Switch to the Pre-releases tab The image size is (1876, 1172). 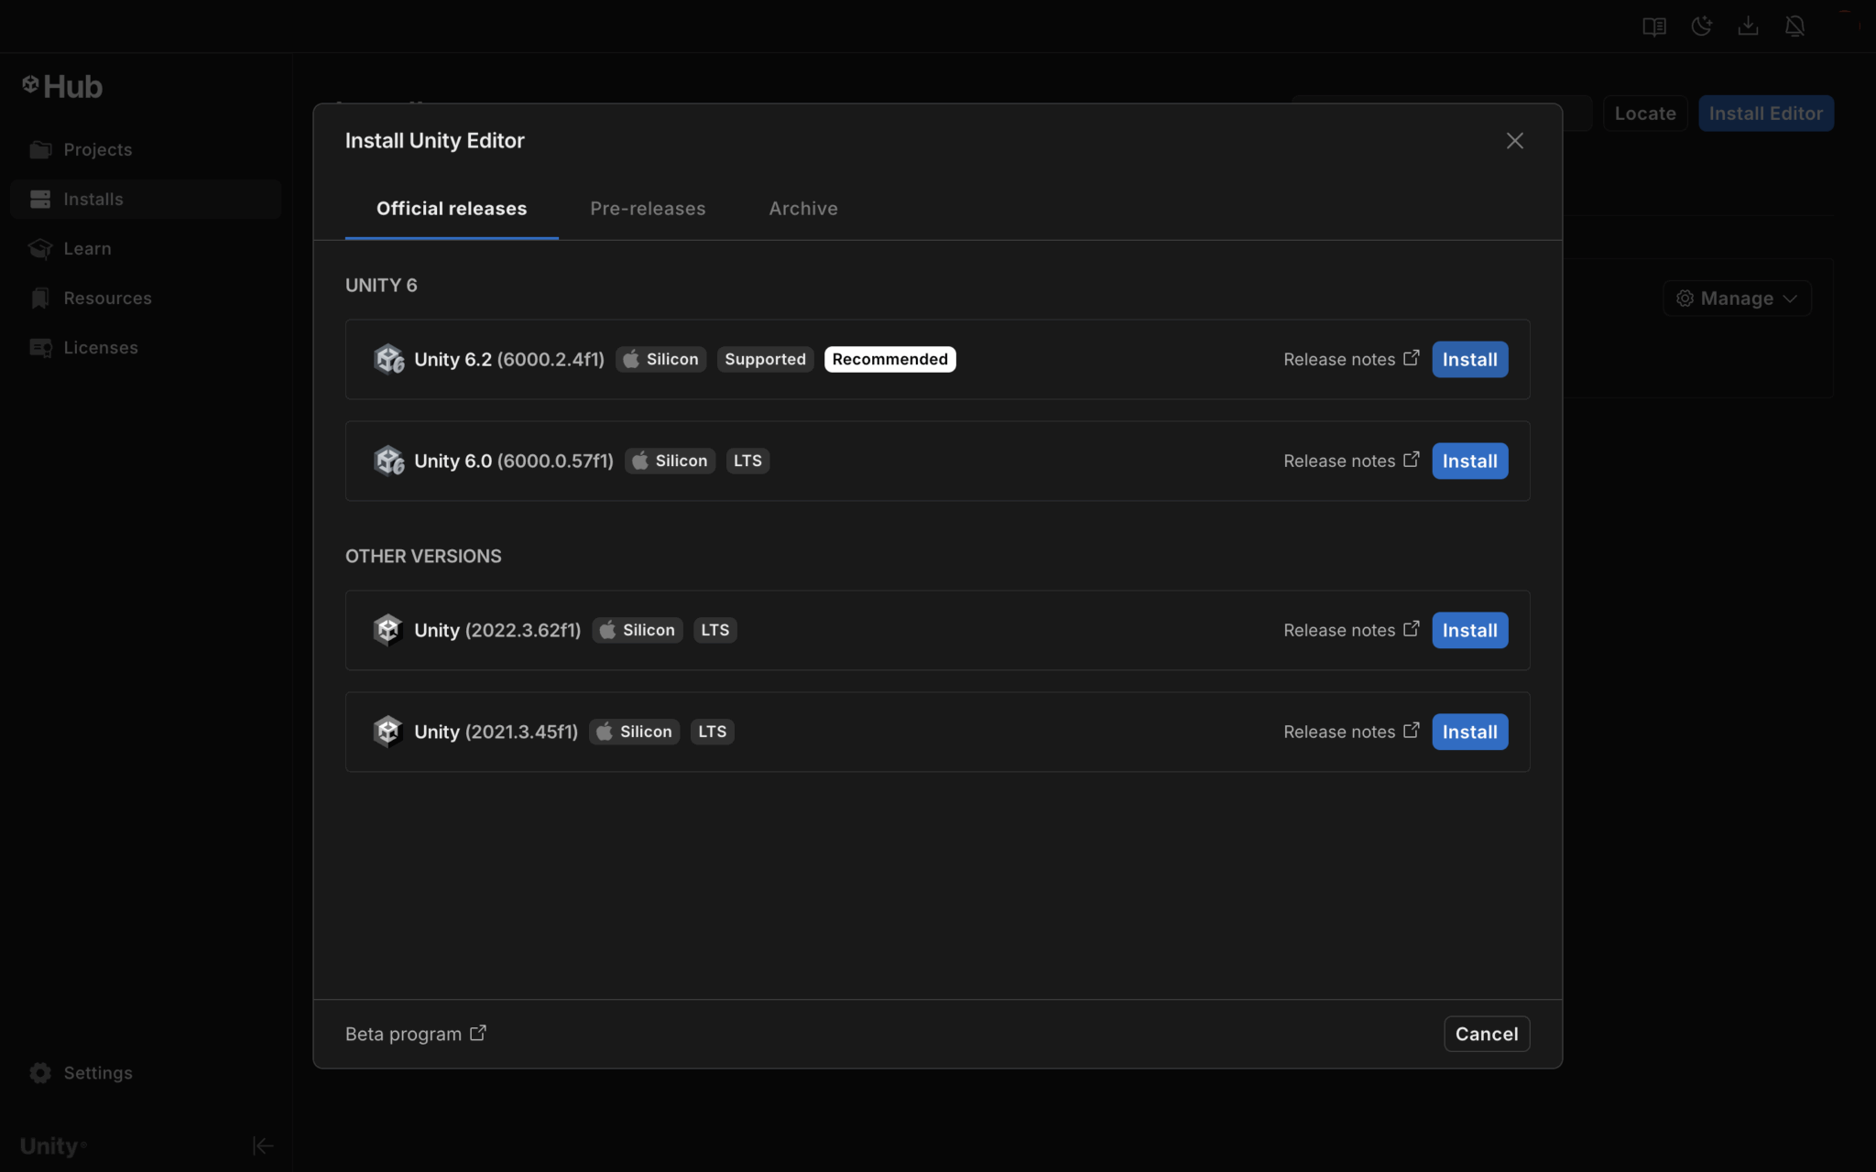click(648, 208)
